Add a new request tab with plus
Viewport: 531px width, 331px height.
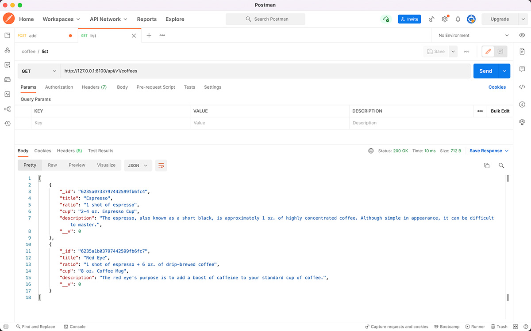(x=149, y=35)
